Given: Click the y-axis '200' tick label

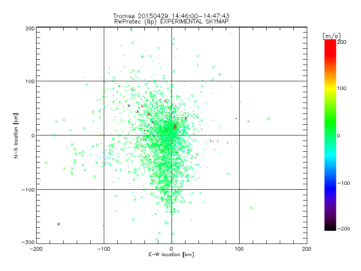Looking at the screenshot, I should [30, 28].
